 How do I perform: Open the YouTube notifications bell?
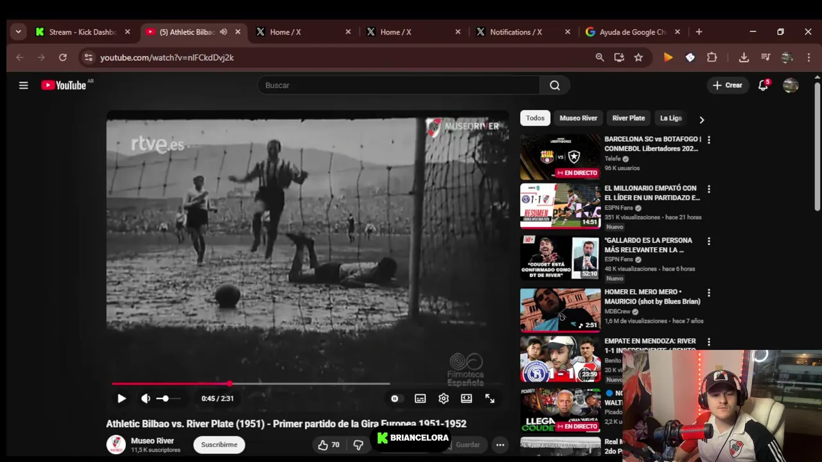[763, 85]
